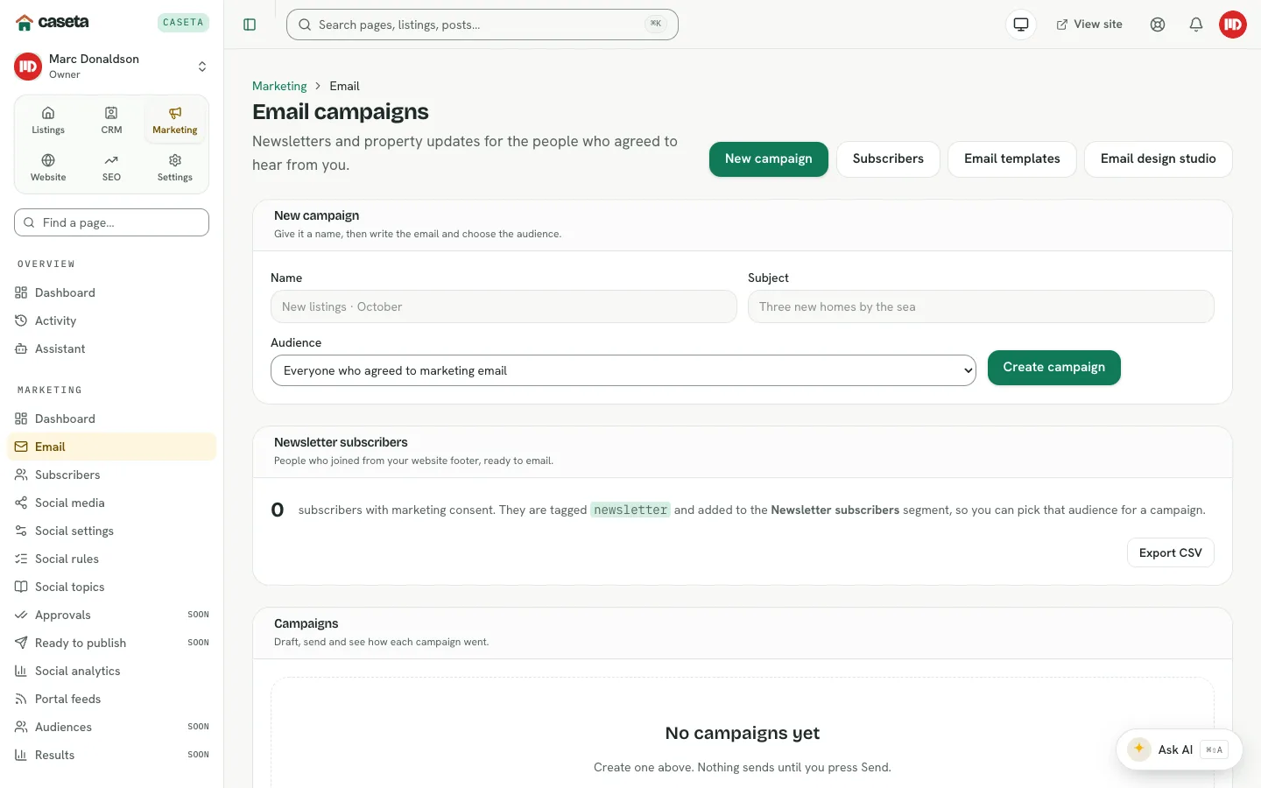The width and height of the screenshot is (1261, 788).
Task: Open Overview Dashboard in sidebar
Action: point(111,292)
